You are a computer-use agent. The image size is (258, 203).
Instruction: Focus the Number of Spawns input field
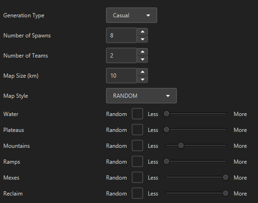pos(121,35)
